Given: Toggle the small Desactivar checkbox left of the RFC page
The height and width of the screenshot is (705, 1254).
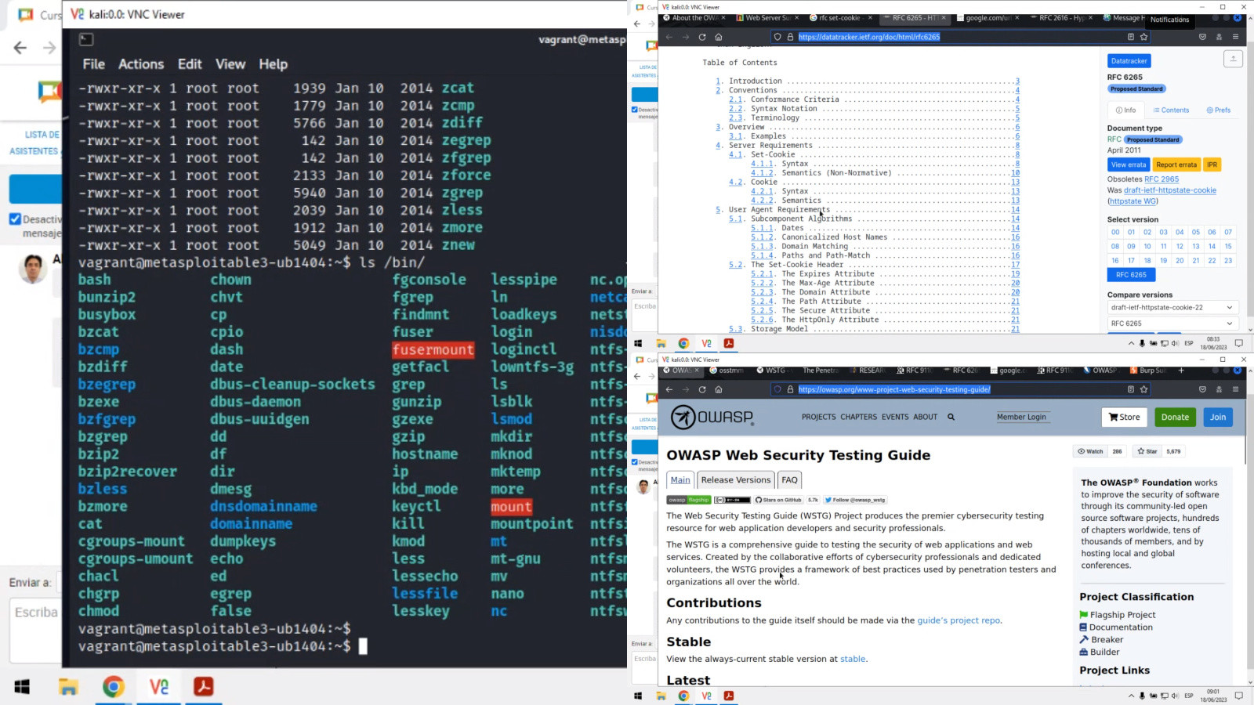Looking at the screenshot, I should pos(635,110).
